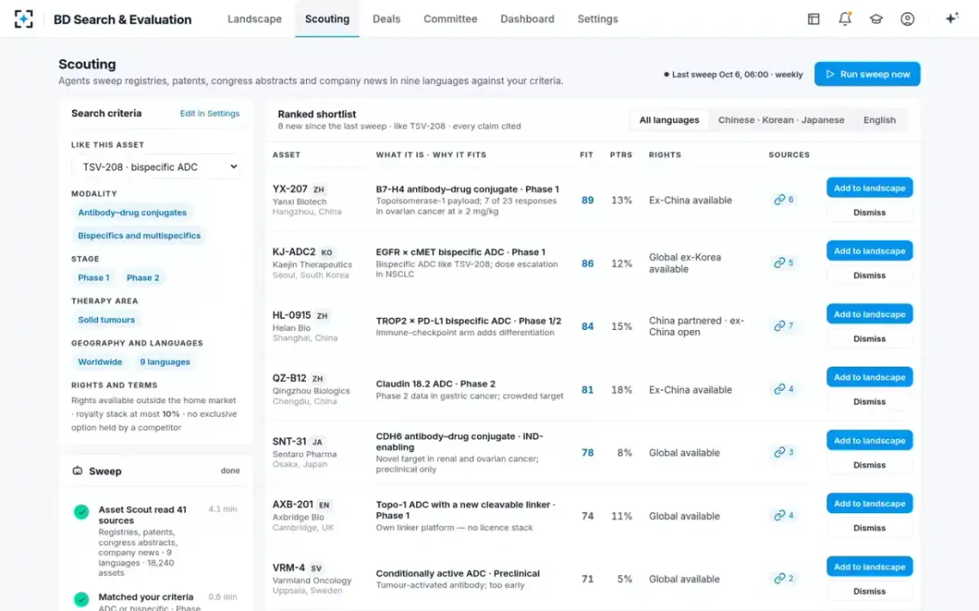Dismiss the KJ-ADC2 asset
979x611 pixels.
870,275
